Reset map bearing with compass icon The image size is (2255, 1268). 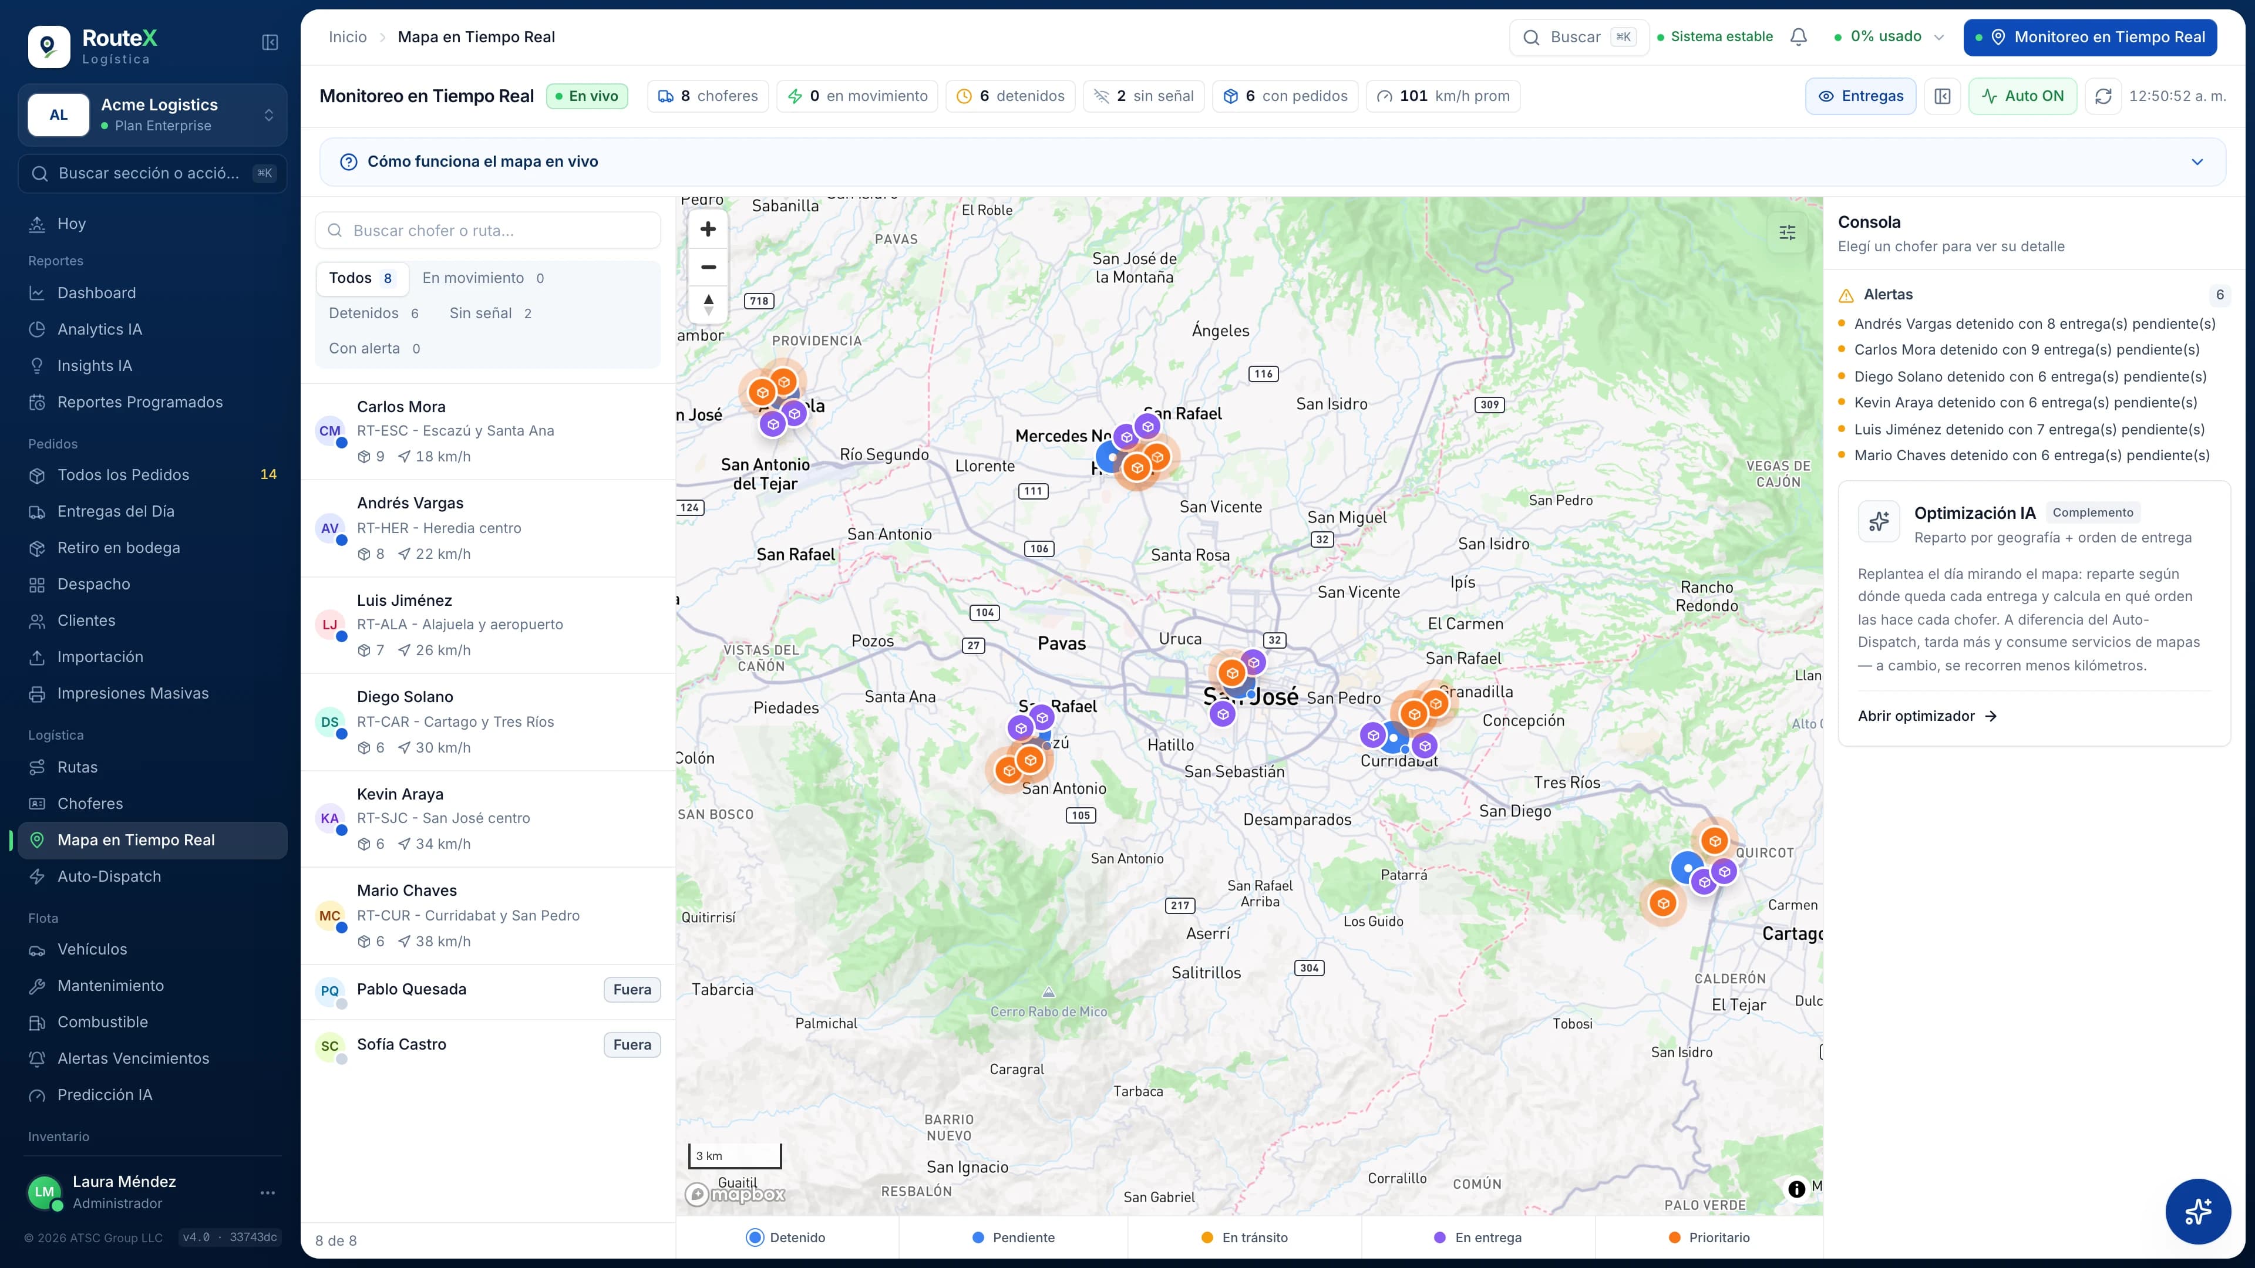click(708, 303)
